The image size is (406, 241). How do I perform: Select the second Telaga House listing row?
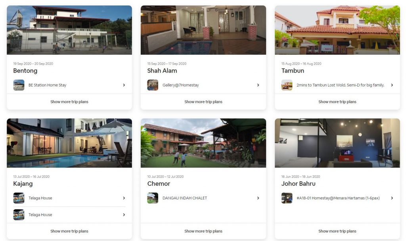pos(69,215)
